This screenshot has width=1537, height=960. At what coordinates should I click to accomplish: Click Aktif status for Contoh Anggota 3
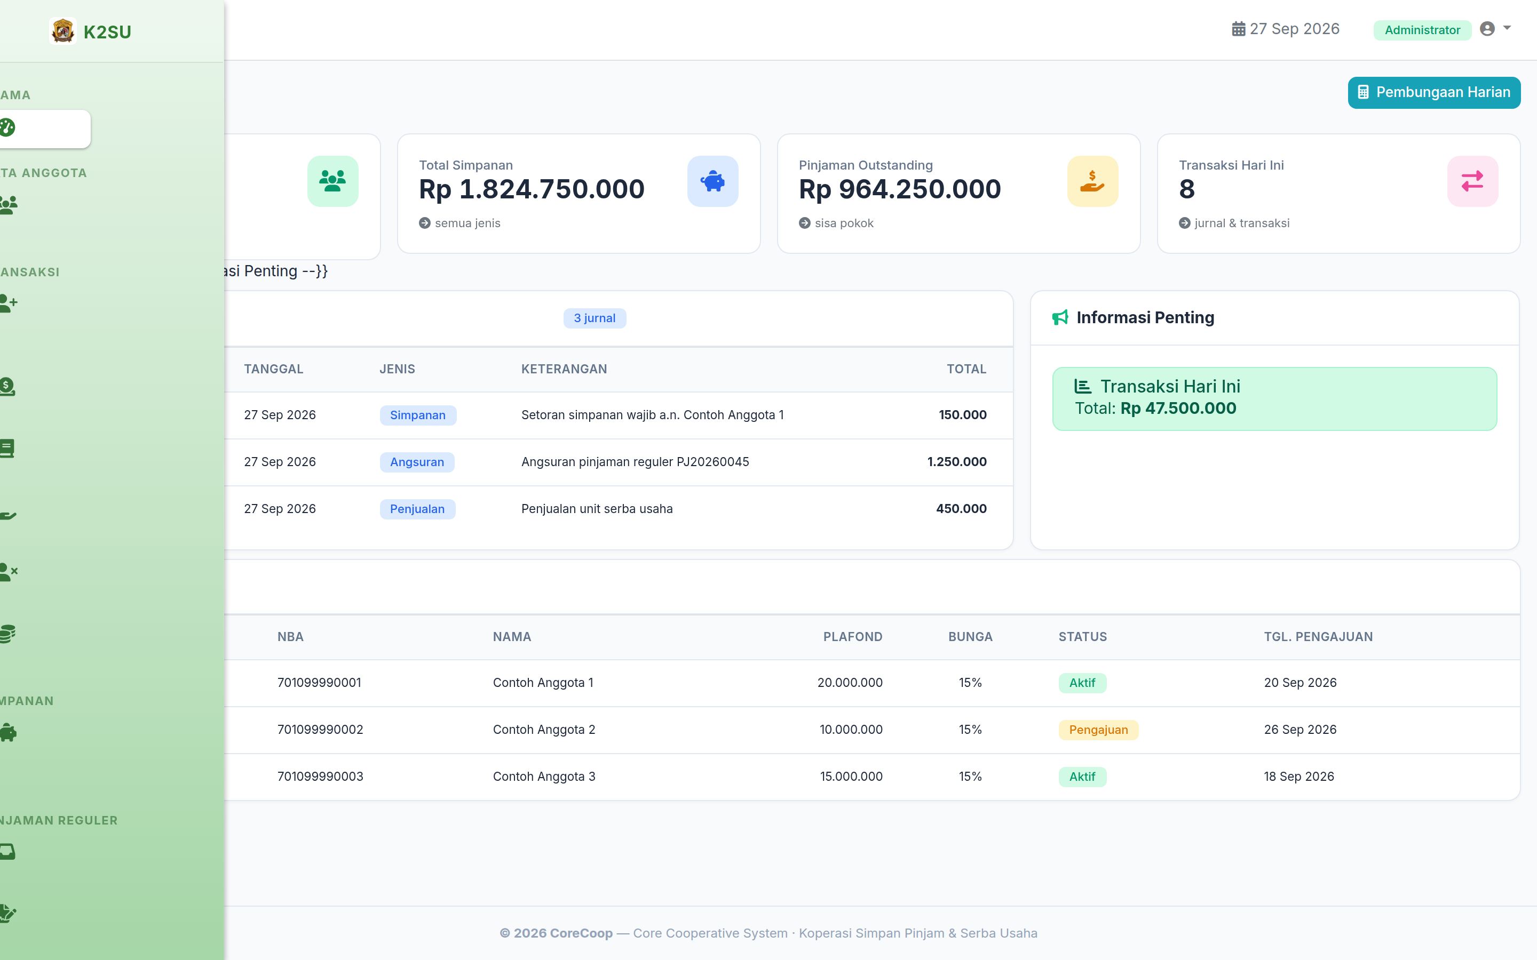(x=1082, y=777)
